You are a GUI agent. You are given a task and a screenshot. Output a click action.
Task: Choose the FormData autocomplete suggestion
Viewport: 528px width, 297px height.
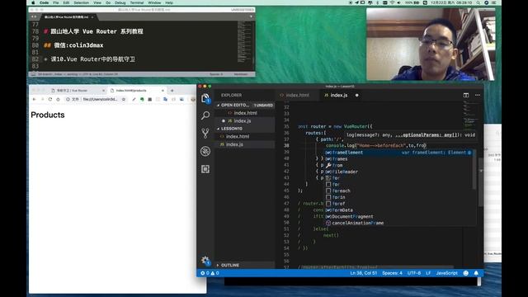point(398,210)
